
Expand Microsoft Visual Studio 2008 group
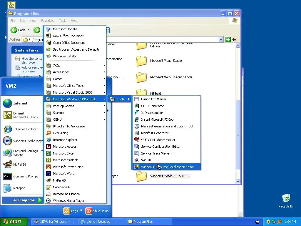click(x=75, y=92)
